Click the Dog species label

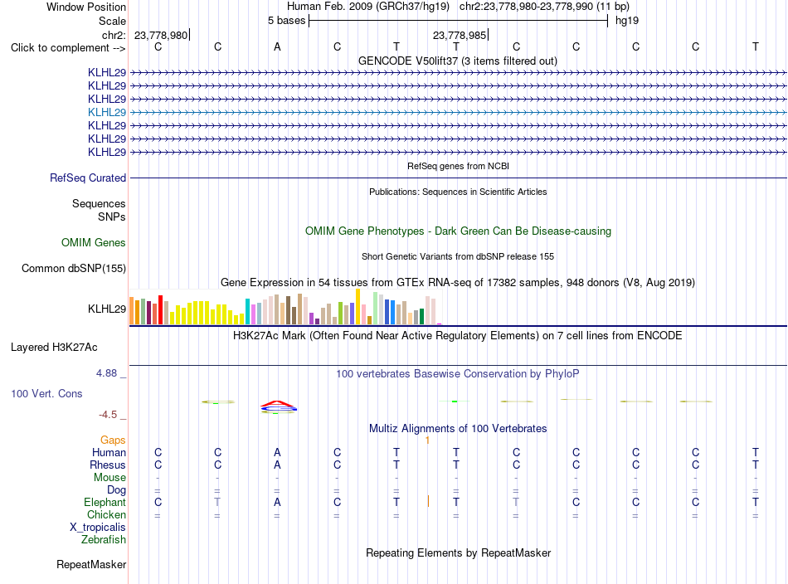[116, 490]
